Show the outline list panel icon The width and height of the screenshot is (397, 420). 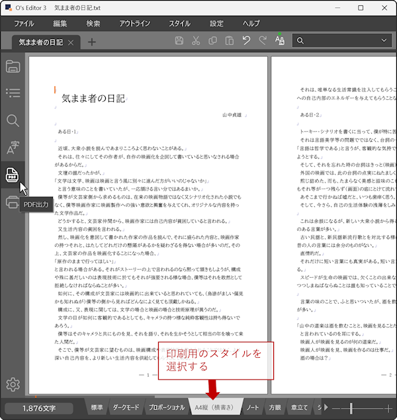point(13,93)
